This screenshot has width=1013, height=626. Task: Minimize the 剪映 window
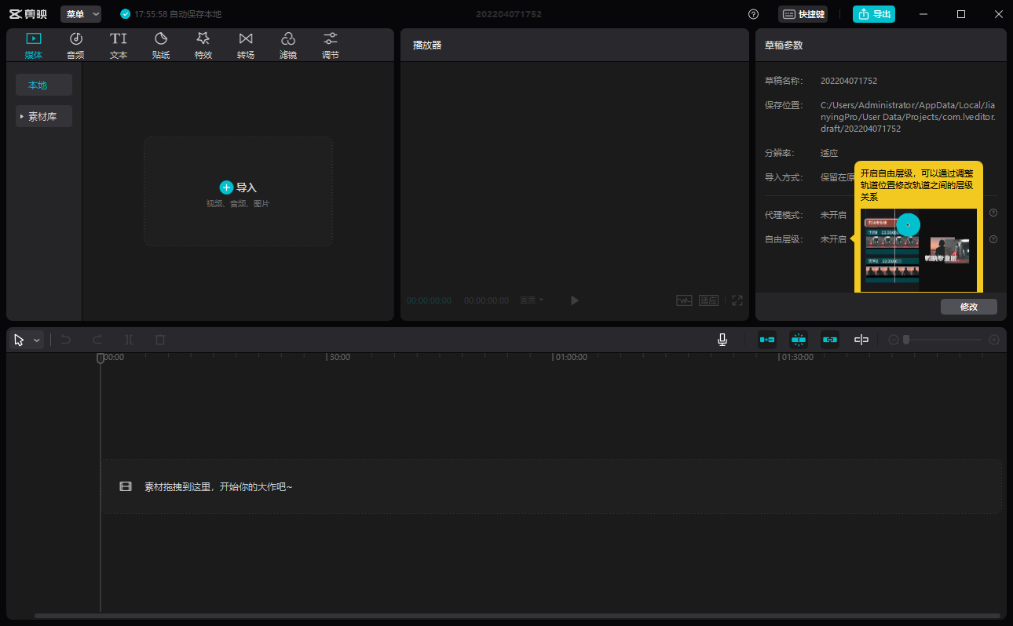pos(923,14)
